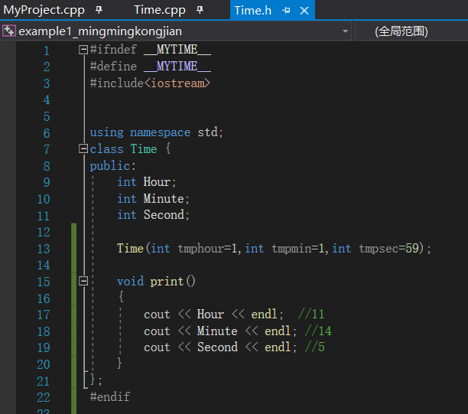Select the Time.h tab
Image resolution: width=468 pixels, height=414 pixels.
[253, 11]
